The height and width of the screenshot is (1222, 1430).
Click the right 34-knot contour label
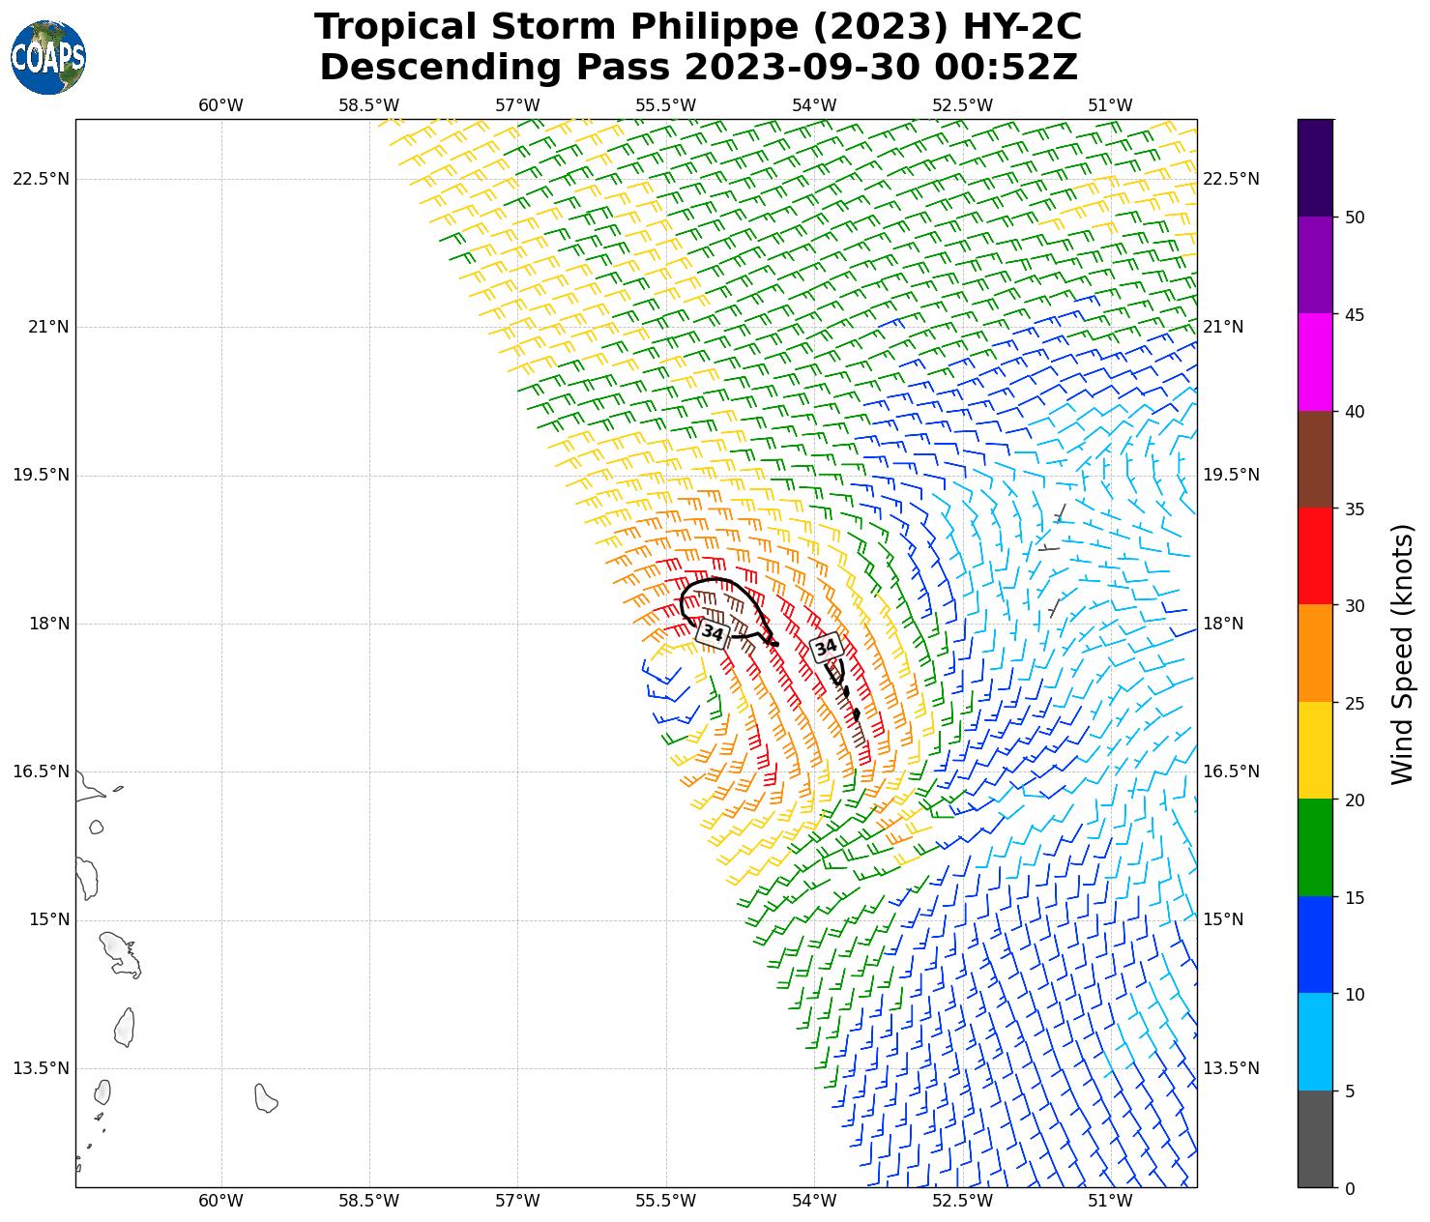[826, 647]
